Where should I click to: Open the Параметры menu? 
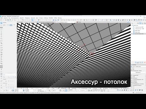click(27, 18)
